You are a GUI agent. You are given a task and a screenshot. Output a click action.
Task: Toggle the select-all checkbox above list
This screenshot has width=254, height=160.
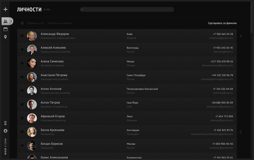[x=22, y=23]
